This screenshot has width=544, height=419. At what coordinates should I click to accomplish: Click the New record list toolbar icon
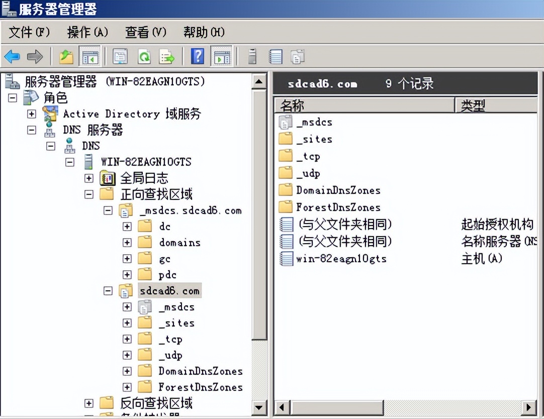pyautogui.click(x=276, y=56)
